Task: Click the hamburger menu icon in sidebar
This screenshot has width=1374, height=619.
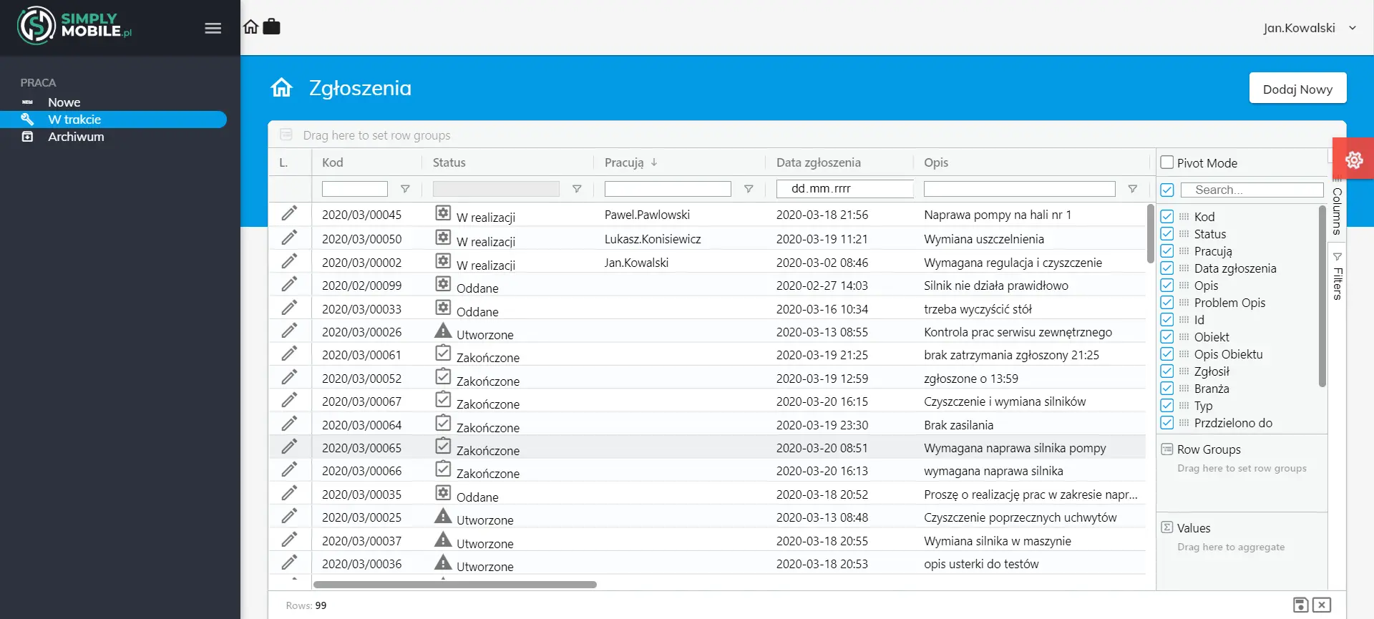Action: click(213, 29)
